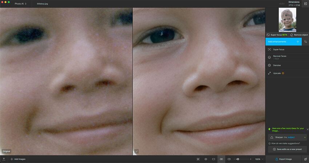Viewport: 309px width, 163px height.
Task: Select the Remove object tool
Action: tap(299, 35)
